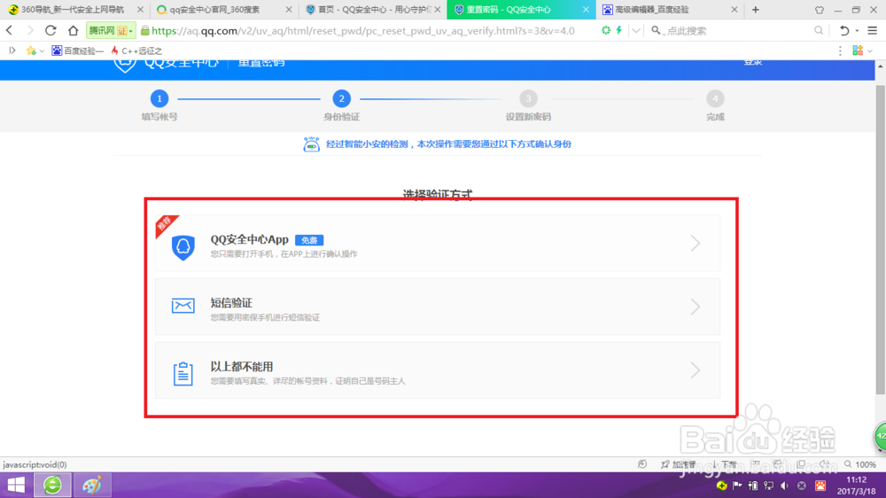Screen dimensions: 886x498
Task: Click the QQ安全中心App shield icon
Action: click(183, 247)
